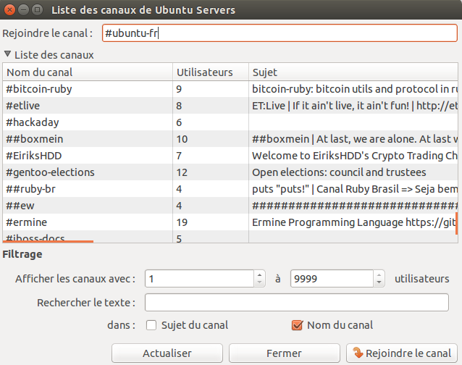Minimize the channel list window
This screenshot has height=365, width=462.
[24, 9]
